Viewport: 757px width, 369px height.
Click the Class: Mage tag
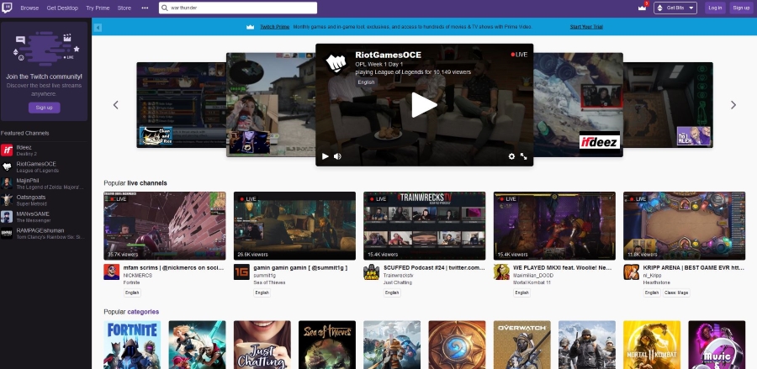tap(676, 293)
